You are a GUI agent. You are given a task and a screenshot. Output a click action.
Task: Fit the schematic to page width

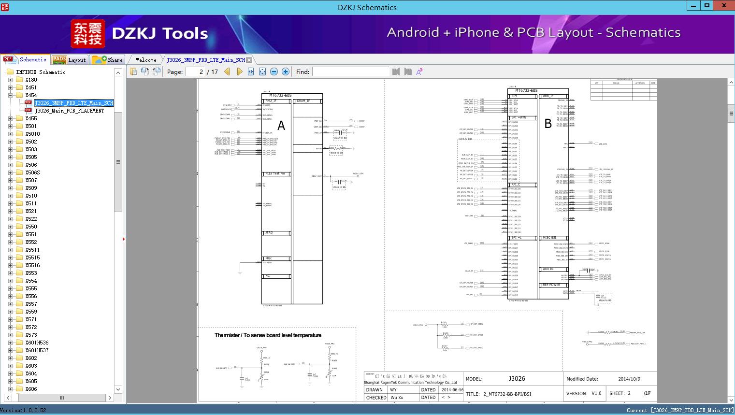(x=251, y=72)
